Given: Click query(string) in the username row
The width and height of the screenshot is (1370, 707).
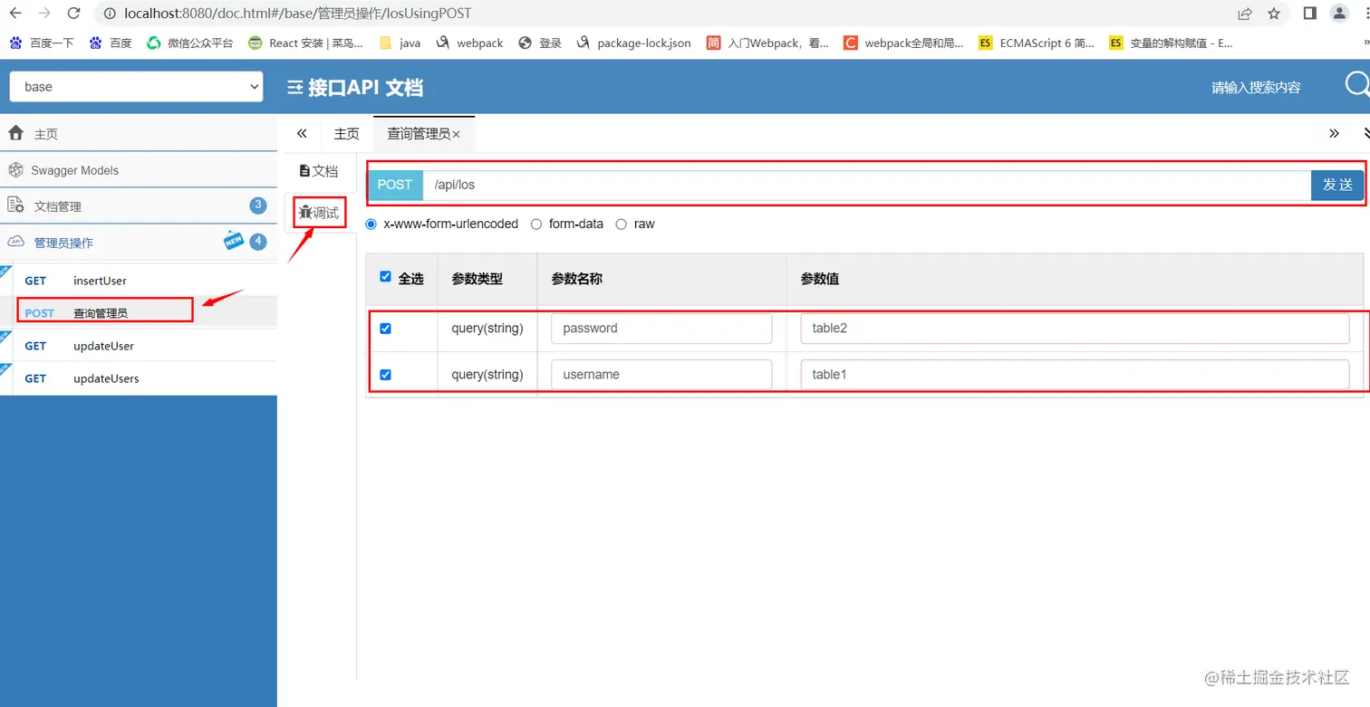Looking at the screenshot, I should pos(487,375).
